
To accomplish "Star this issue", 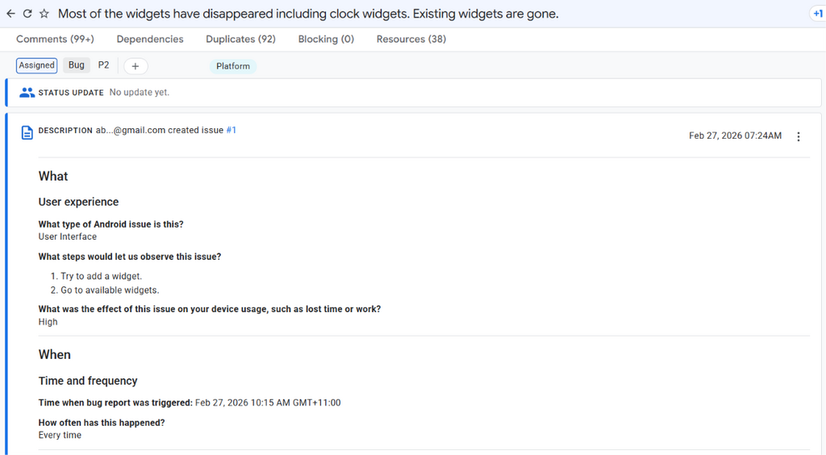I will click(x=44, y=14).
